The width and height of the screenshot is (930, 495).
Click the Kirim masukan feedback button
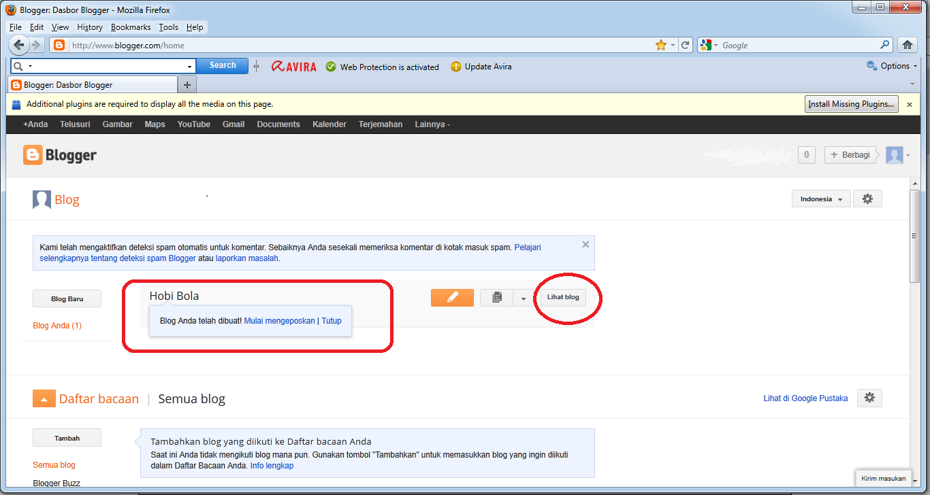click(x=883, y=478)
